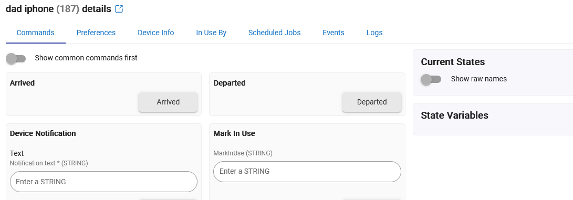
Task: Open the Events tab
Action: (334, 33)
